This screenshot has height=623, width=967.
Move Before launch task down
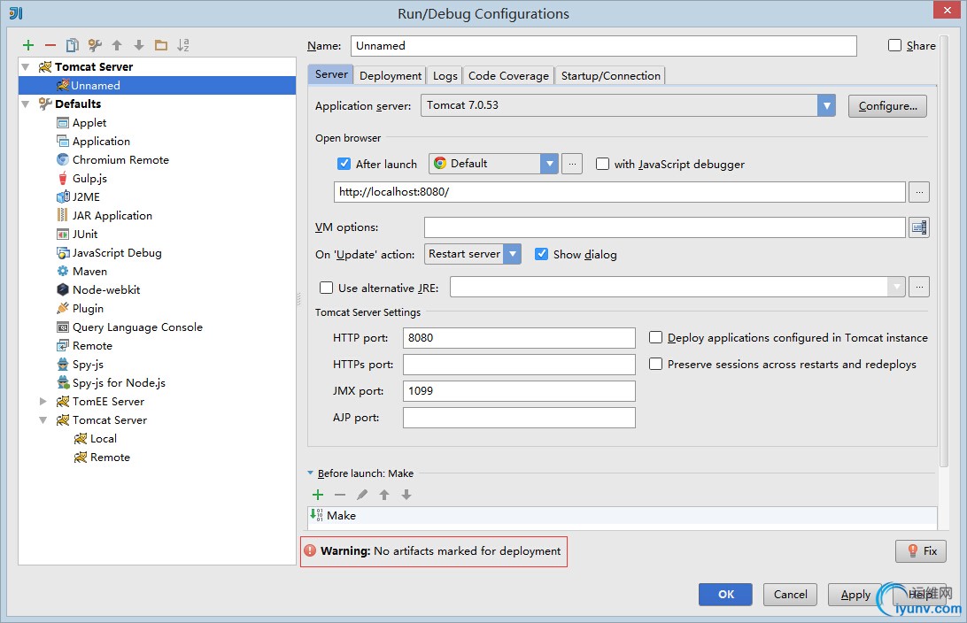point(406,494)
